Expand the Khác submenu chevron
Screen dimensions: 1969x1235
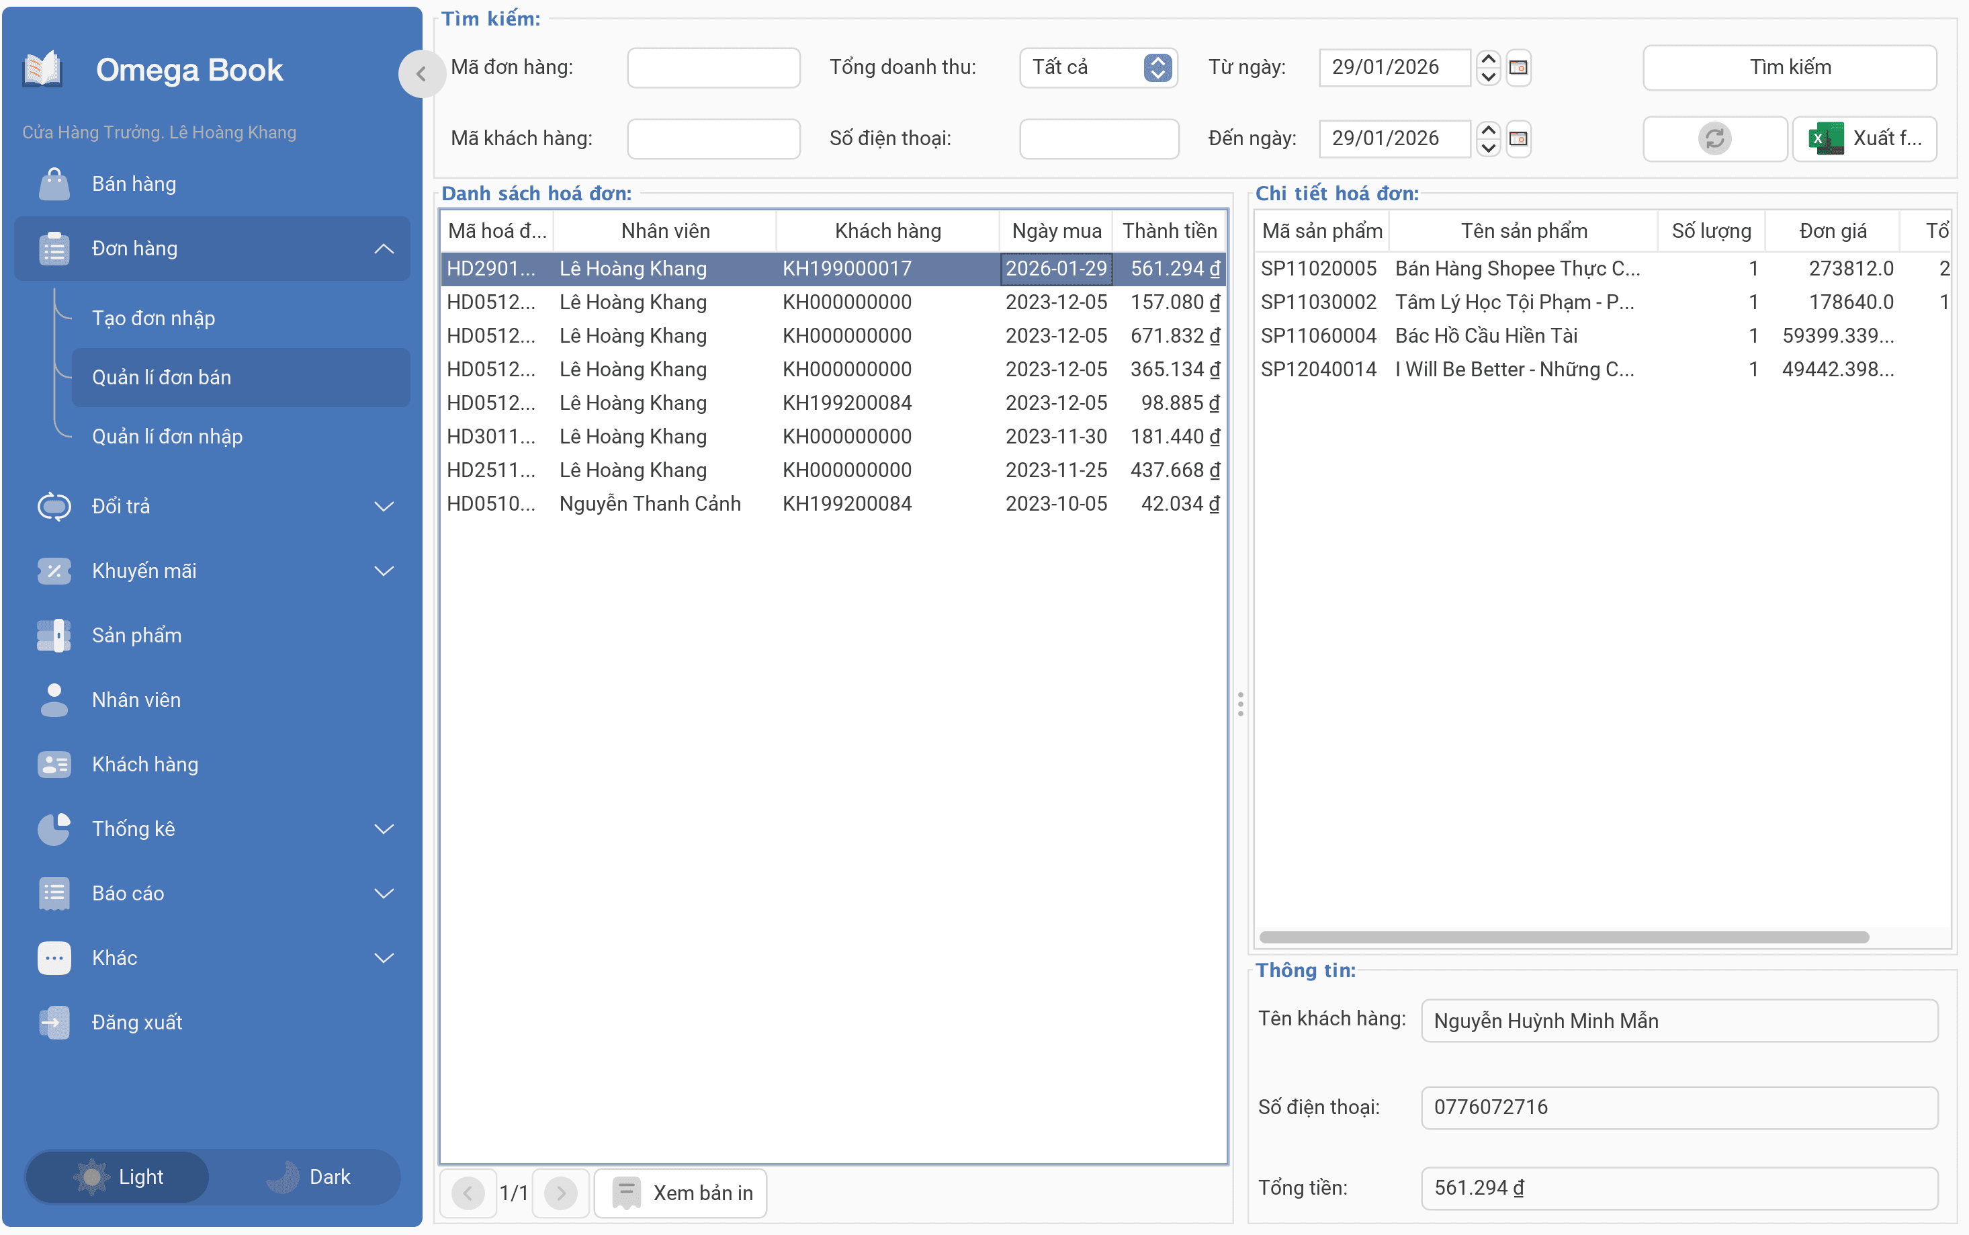click(384, 958)
